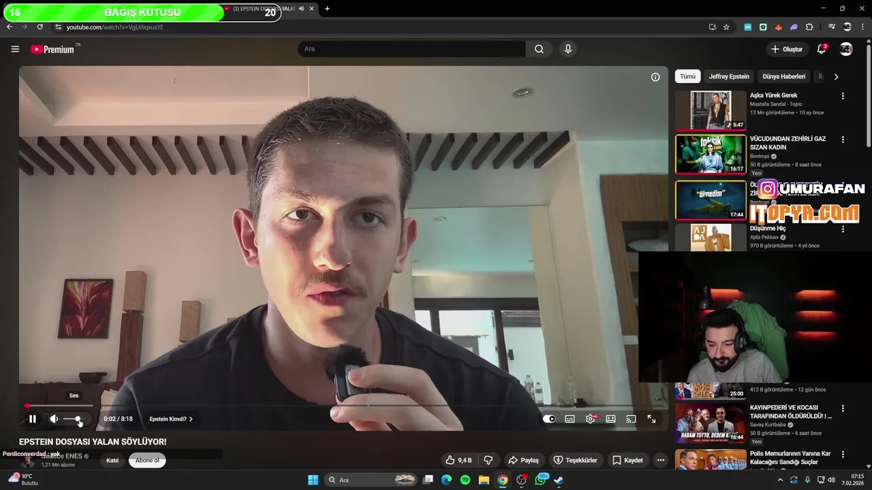Image resolution: width=872 pixels, height=490 pixels.
Task: Switch to theater mode view
Action: point(611,419)
